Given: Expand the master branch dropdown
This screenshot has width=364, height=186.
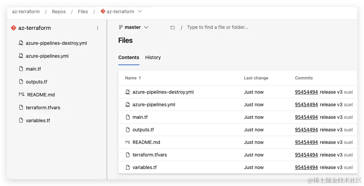Looking at the screenshot, I should 146,27.
